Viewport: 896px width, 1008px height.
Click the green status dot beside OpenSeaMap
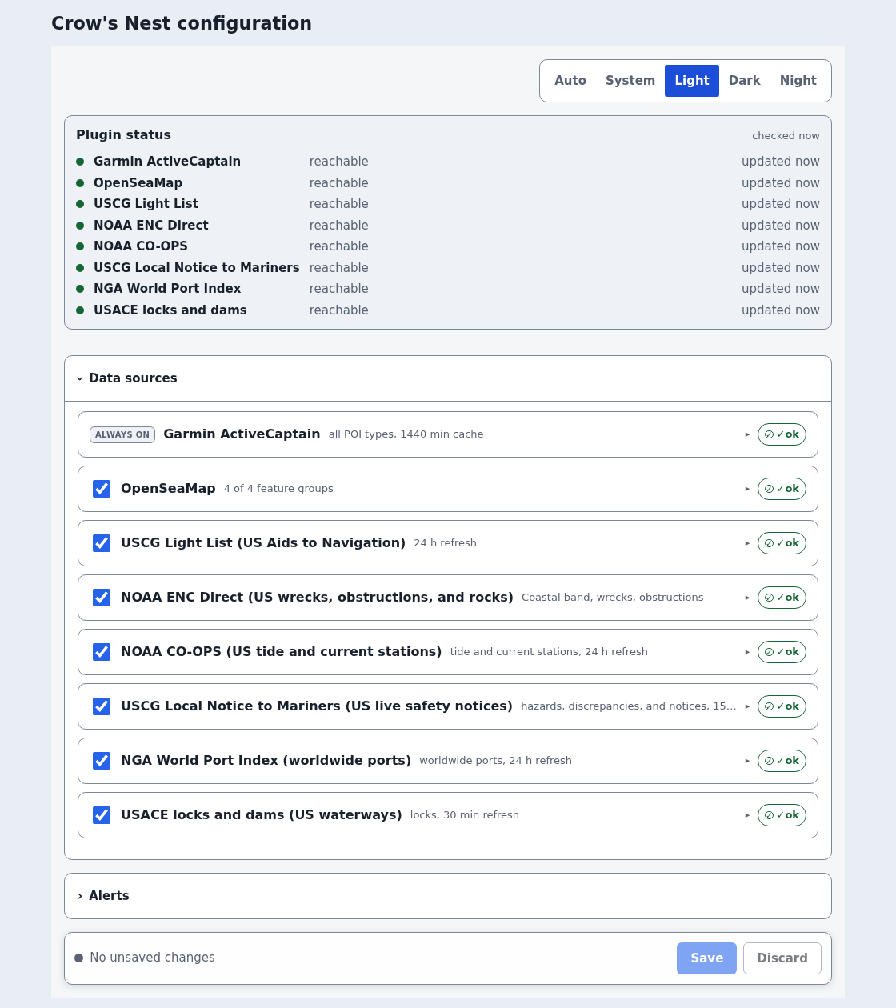pos(80,183)
